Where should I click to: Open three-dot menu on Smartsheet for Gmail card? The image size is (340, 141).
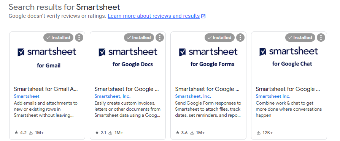pos(79,38)
